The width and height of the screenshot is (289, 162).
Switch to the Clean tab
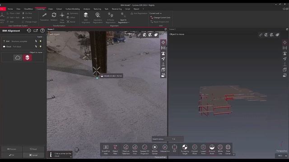tap(50, 9)
